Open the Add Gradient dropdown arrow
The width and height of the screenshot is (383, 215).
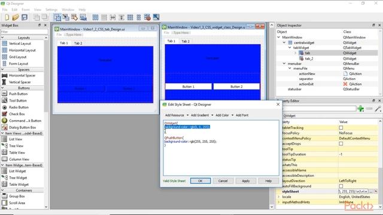point(212,115)
